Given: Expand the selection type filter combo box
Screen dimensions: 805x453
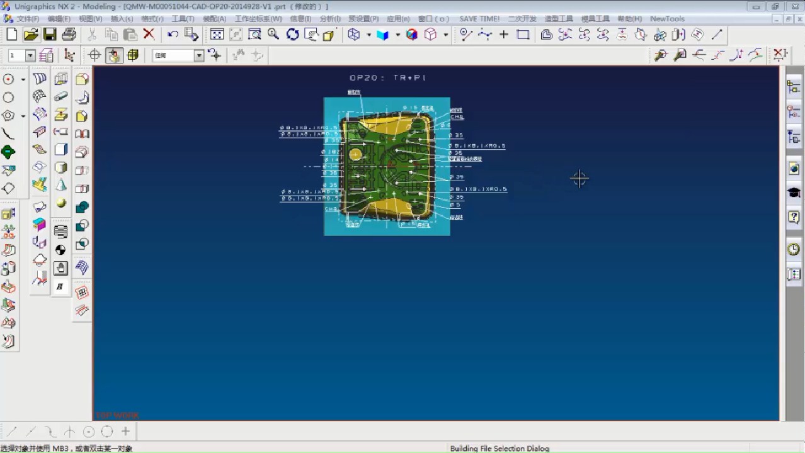Looking at the screenshot, I should coord(198,56).
